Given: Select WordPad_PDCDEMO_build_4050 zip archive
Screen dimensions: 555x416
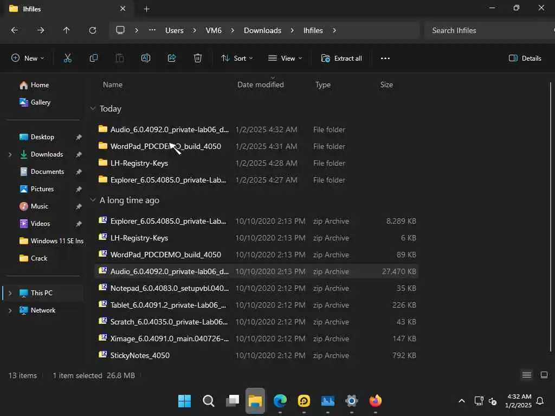Looking at the screenshot, I should point(256,255).
